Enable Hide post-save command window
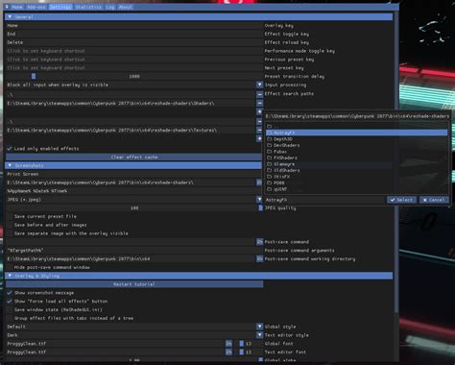The height and width of the screenshot is (365, 455). [10, 267]
